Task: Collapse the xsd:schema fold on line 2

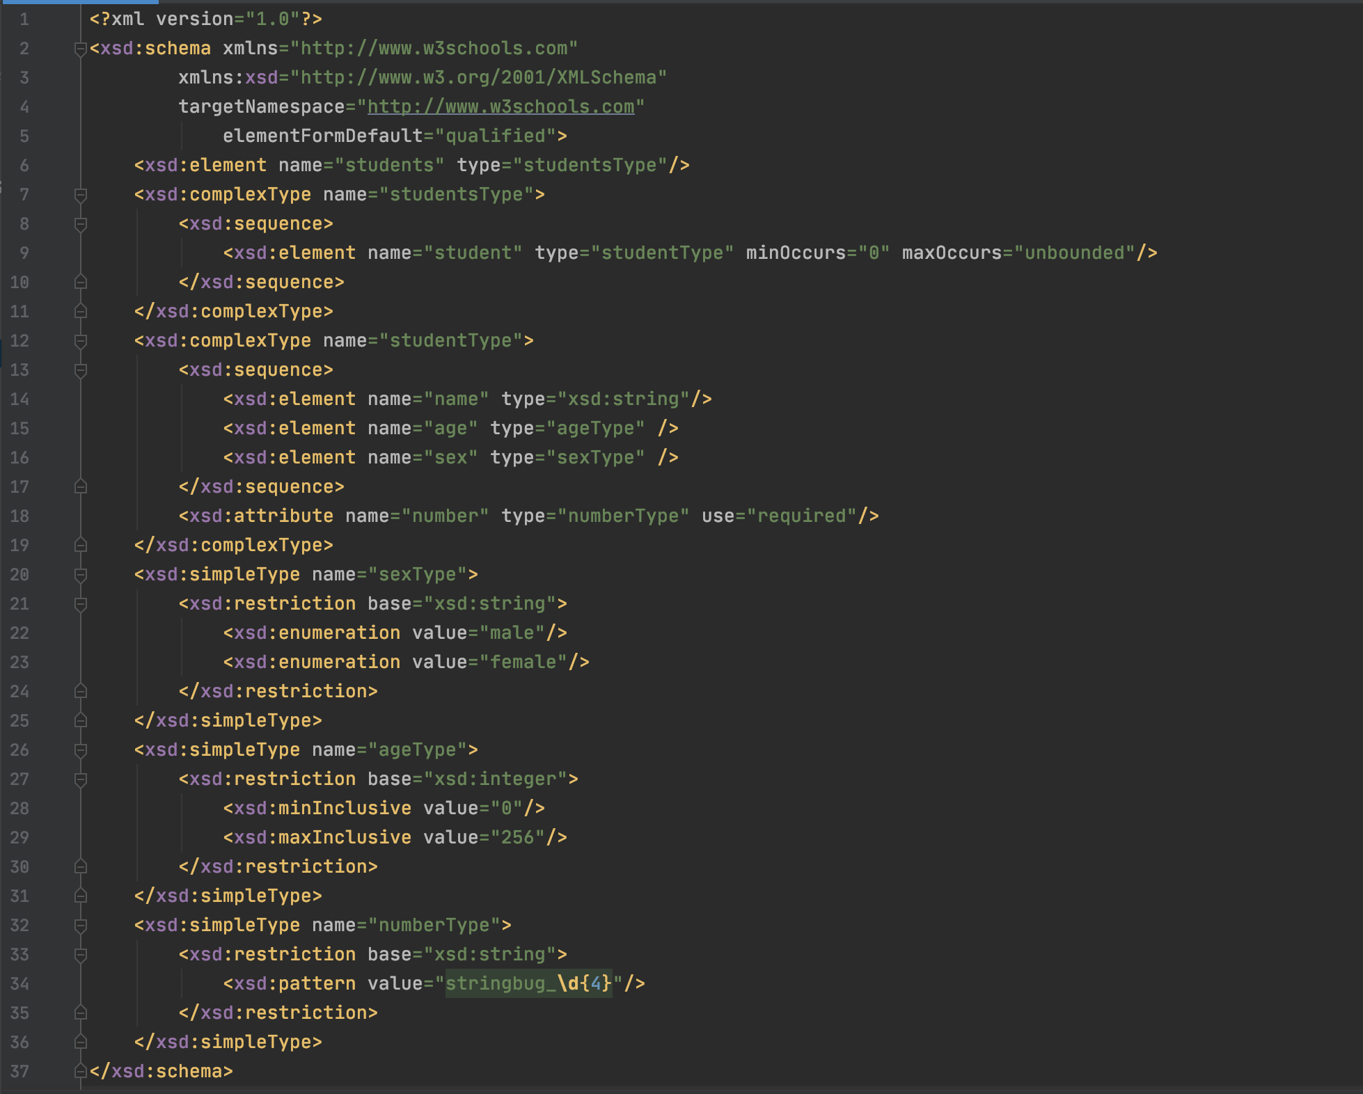Action: pyautogui.click(x=81, y=49)
